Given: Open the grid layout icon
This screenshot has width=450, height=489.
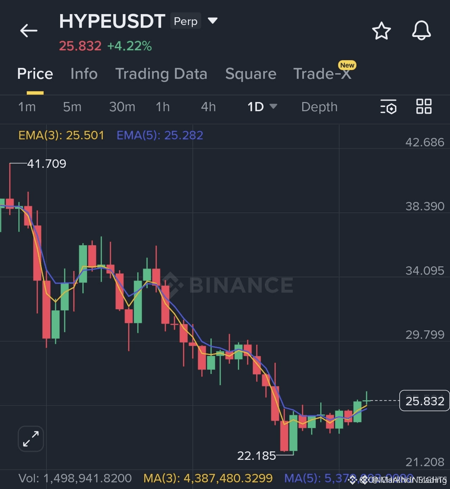Looking at the screenshot, I should (x=424, y=106).
